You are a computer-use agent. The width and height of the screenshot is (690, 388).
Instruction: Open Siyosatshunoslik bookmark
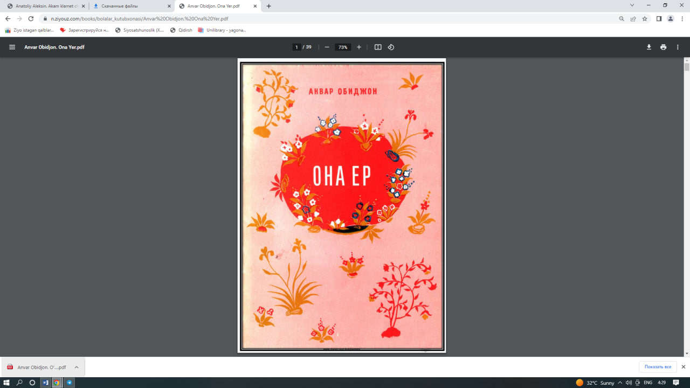(140, 30)
